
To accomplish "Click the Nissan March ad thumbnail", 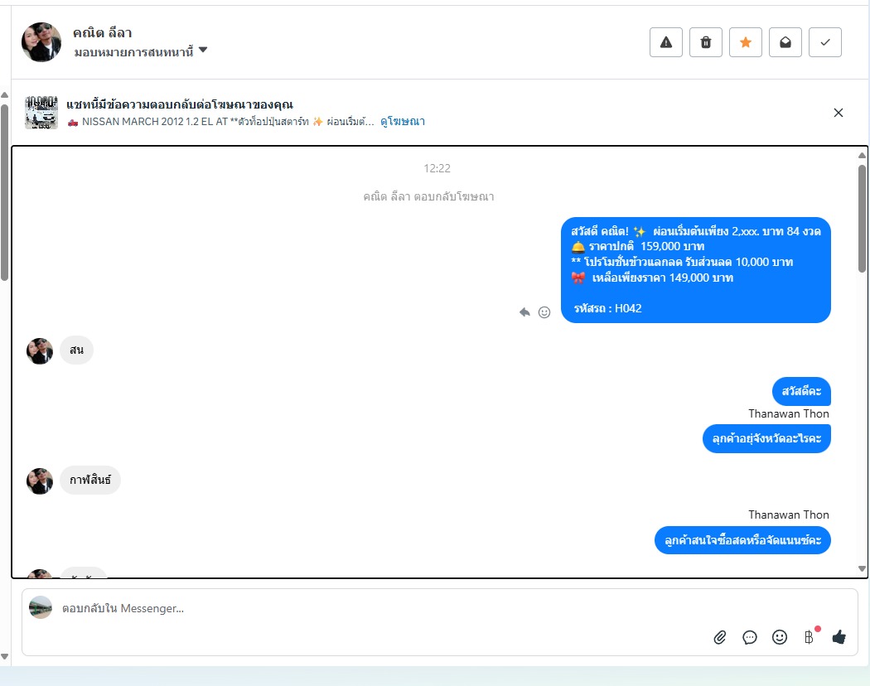I will pyautogui.click(x=41, y=113).
